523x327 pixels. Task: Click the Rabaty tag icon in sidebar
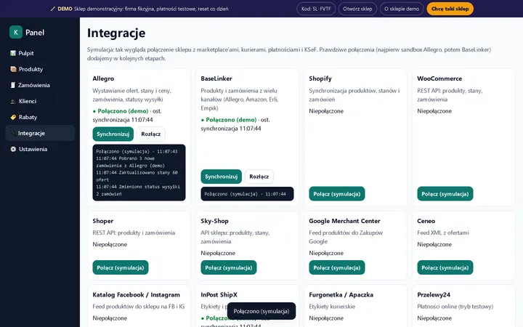13,117
